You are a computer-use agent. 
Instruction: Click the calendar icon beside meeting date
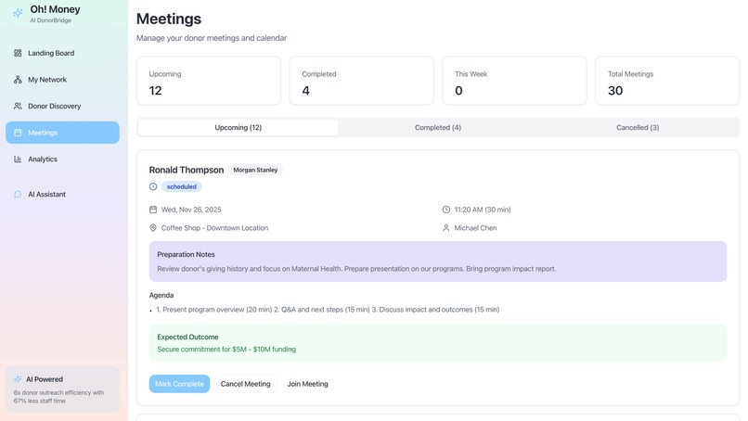pos(153,210)
